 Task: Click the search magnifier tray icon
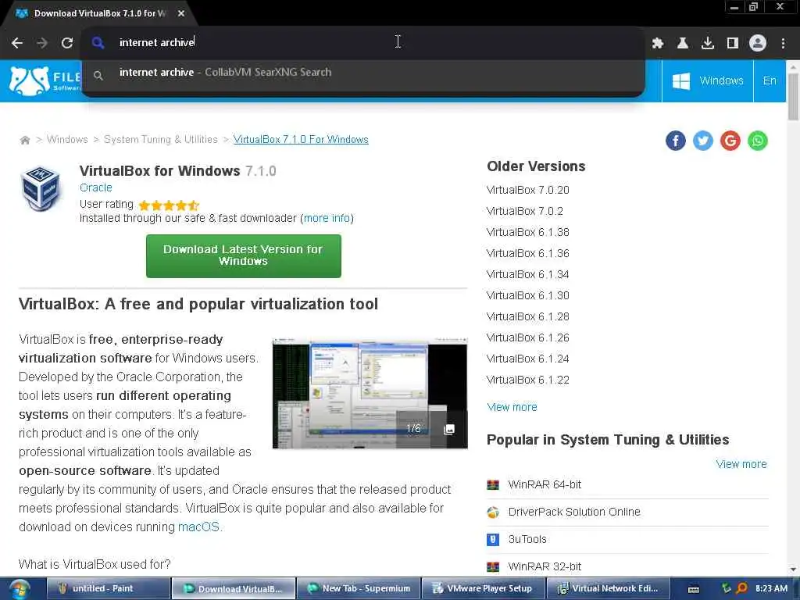tap(742, 588)
